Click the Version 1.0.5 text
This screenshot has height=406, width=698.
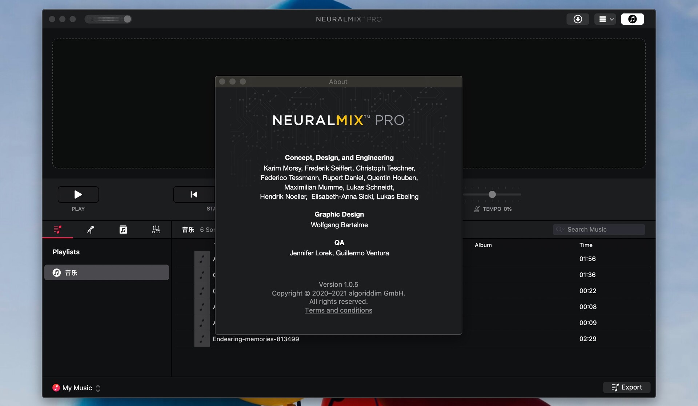(x=338, y=284)
